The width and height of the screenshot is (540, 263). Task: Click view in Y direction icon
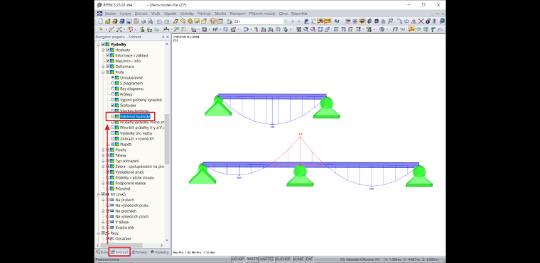[x=343, y=29]
